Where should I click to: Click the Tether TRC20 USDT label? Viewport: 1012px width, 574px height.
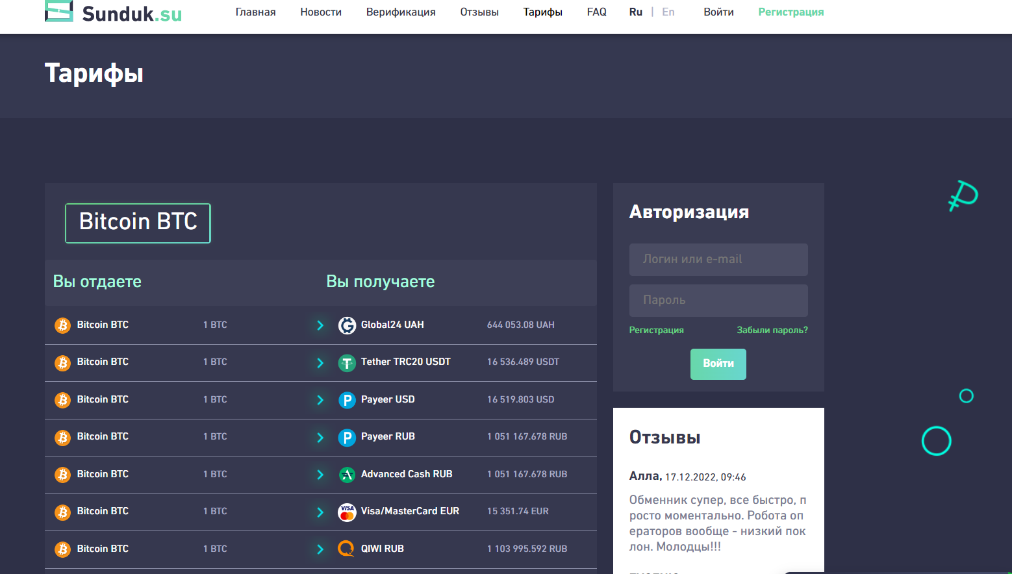tap(406, 362)
